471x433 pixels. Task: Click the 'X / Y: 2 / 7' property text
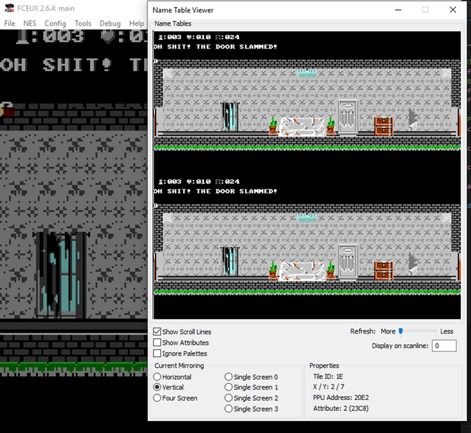(x=328, y=387)
